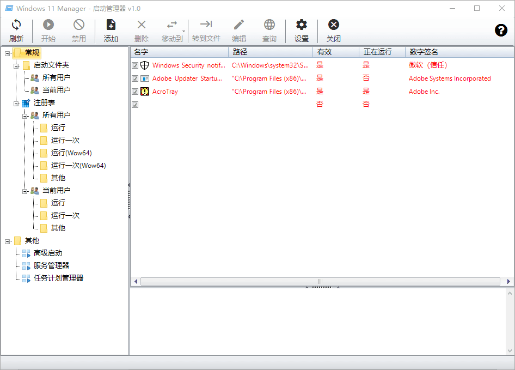The width and height of the screenshot is (515, 370).
Task: Click the horizontal scrollbar thumb
Action: (x=320, y=281)
